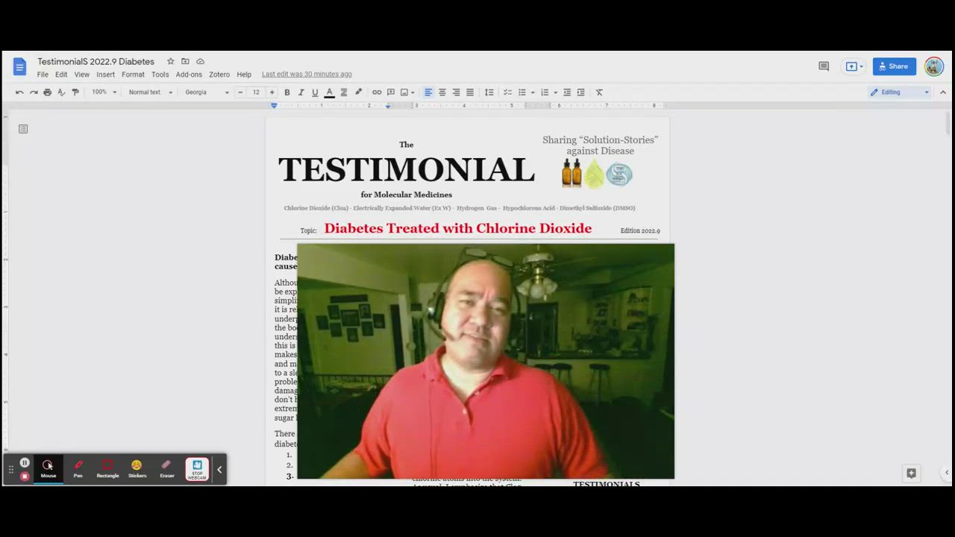Stop the webcam overlay
This screenshot has height=537, width=955.
tap(197, 469)
